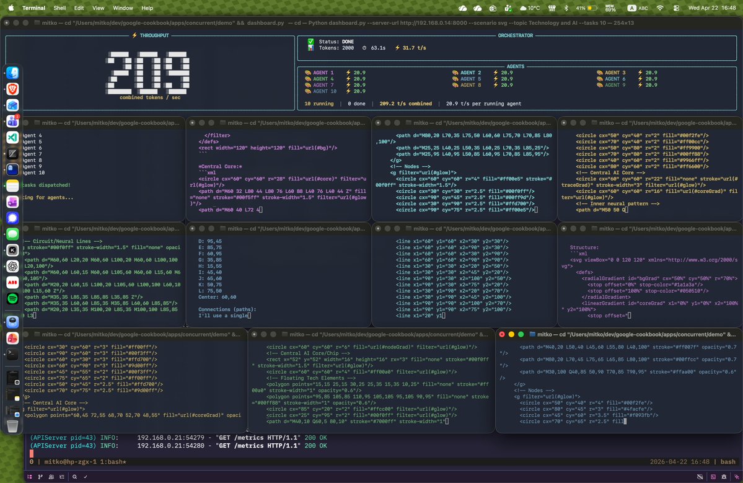The width and height of the screenshot is (743, 483).
Task: Open ChatGPT app from the dock
Action: pyautogui.click(x=13, y=267)
